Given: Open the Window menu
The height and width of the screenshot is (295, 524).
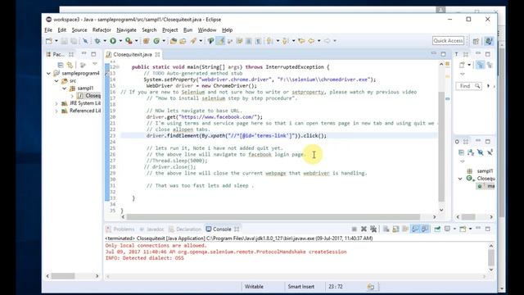Looking at the screenshot, I should click(207, 29).
